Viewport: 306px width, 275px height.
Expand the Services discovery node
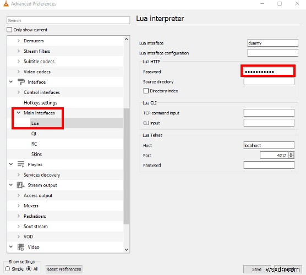click(19, 175)
